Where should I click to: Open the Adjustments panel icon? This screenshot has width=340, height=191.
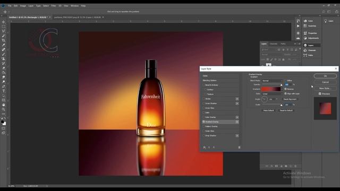coord(305,38)
